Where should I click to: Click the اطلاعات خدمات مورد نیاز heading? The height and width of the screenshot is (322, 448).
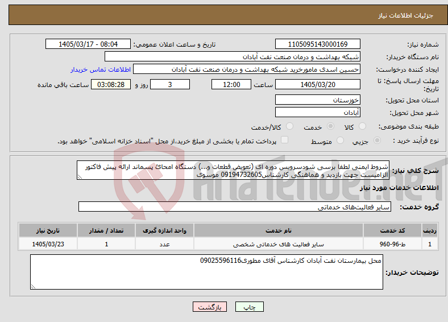[399, 188]
